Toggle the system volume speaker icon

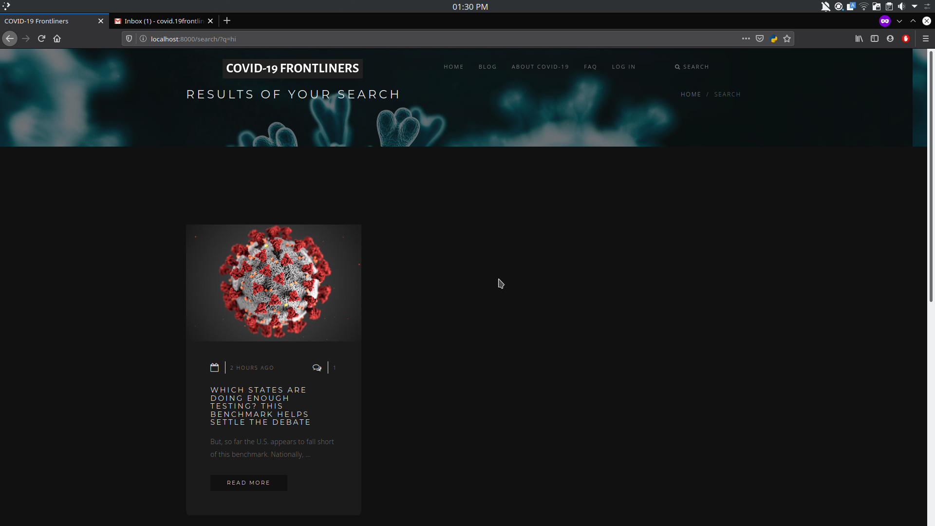901,6
